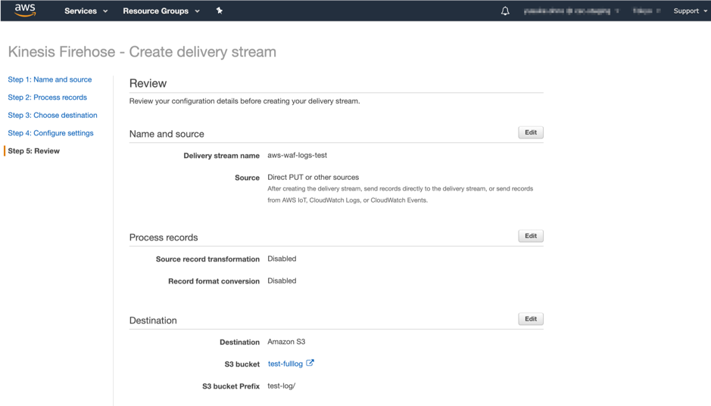711x406 pixels.
Task: Click the 'Delivery stream name' label
Action: (x=221, y=156)
